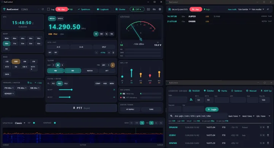The width and height of the screenshot is (274, 148).
Task: Click Manuel entry in logbook
Action: pyautogui.click(x=251, y=91)
